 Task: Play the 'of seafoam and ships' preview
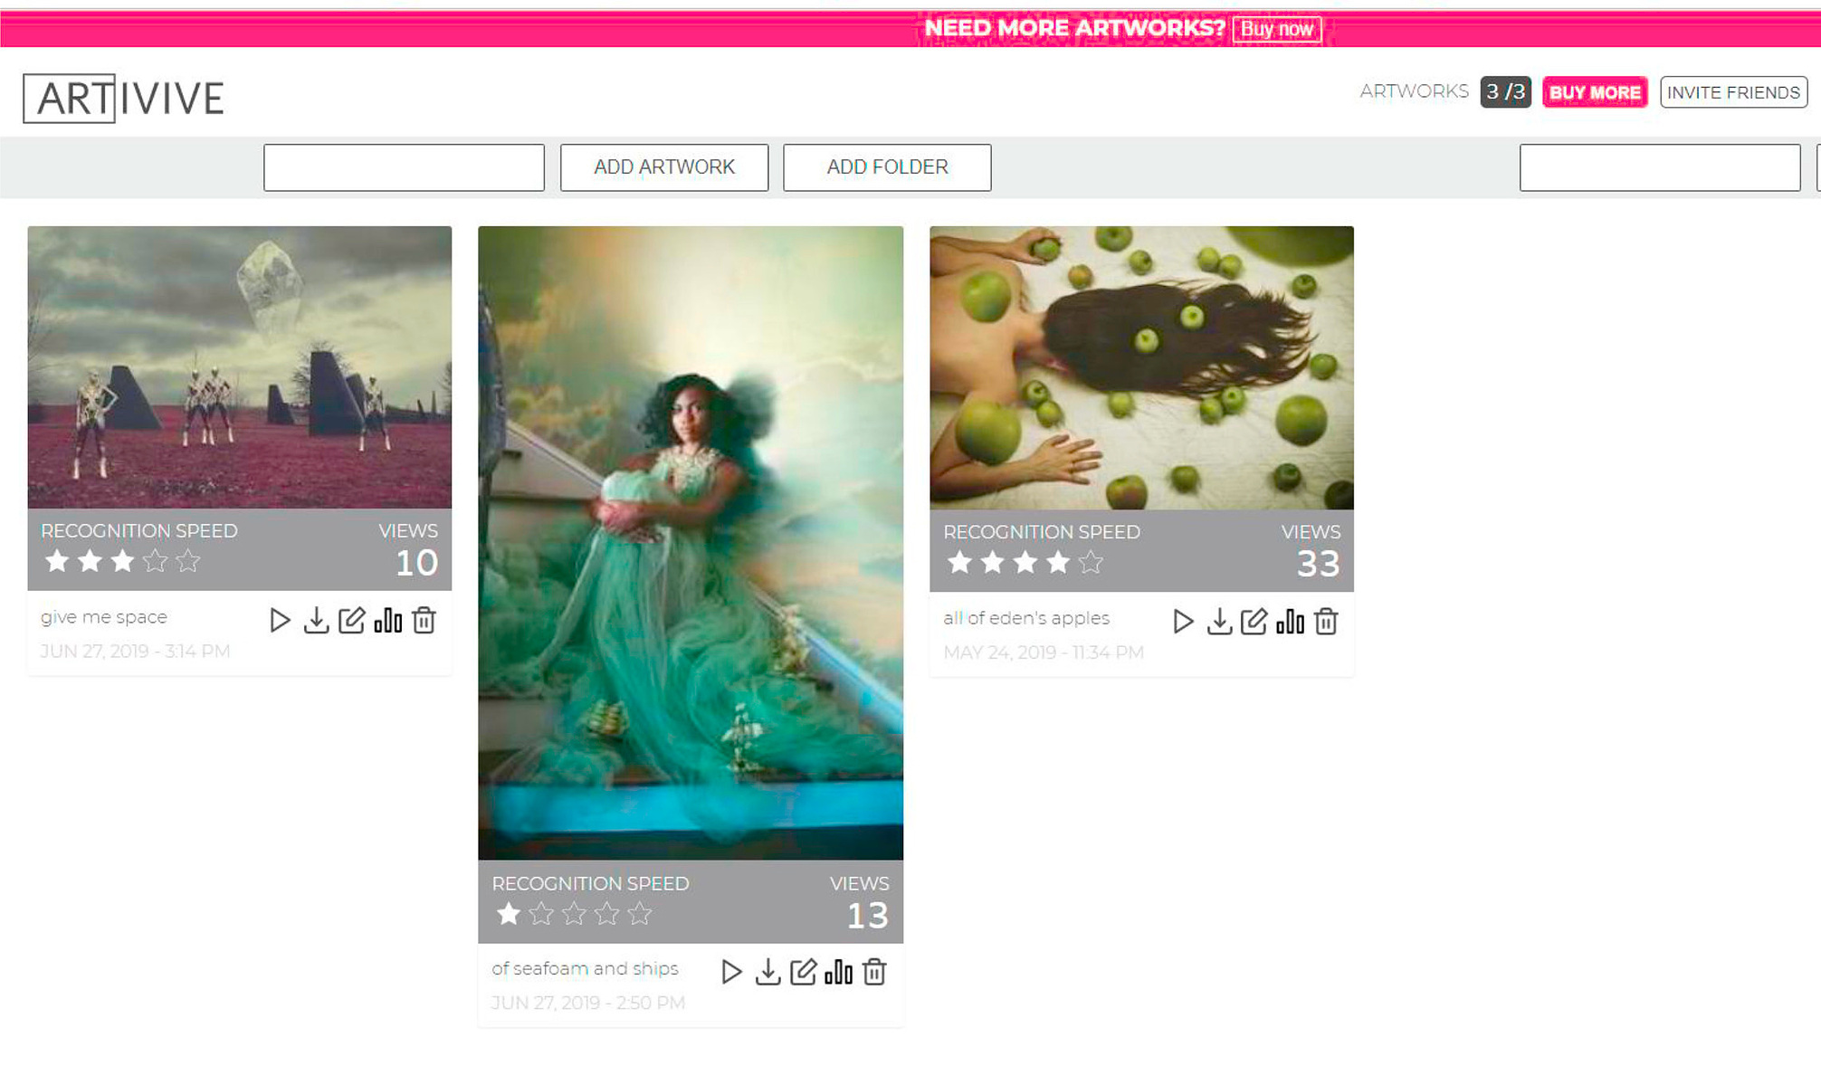pyautogui.click(x=731, y=972)
